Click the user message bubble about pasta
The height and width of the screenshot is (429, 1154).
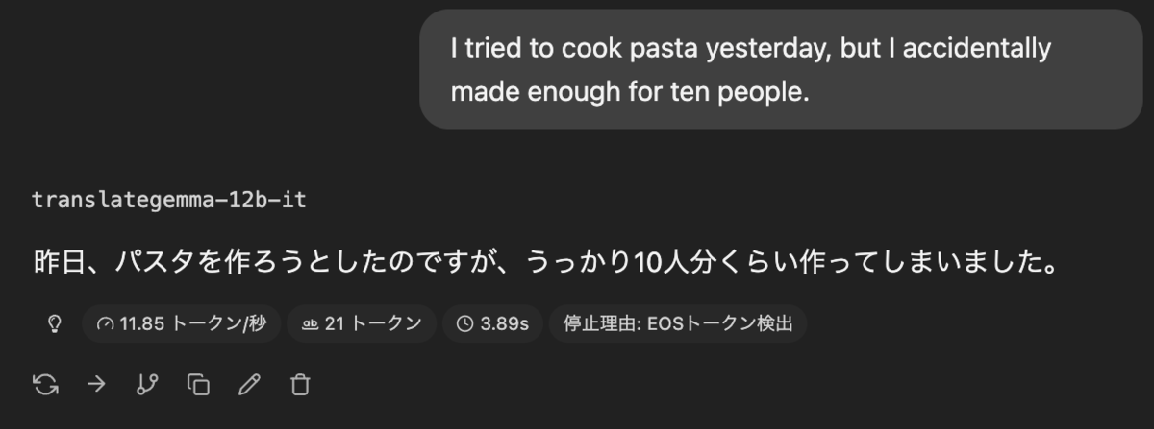click(x=781, y=69)
